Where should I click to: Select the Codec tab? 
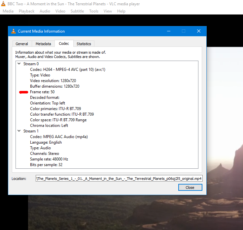[x=64, y=43]
